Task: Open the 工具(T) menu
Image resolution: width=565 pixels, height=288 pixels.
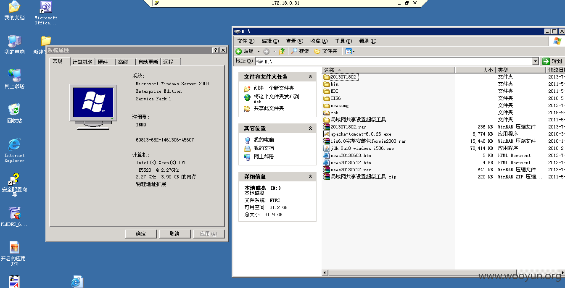Action: (x=343, y=41)
